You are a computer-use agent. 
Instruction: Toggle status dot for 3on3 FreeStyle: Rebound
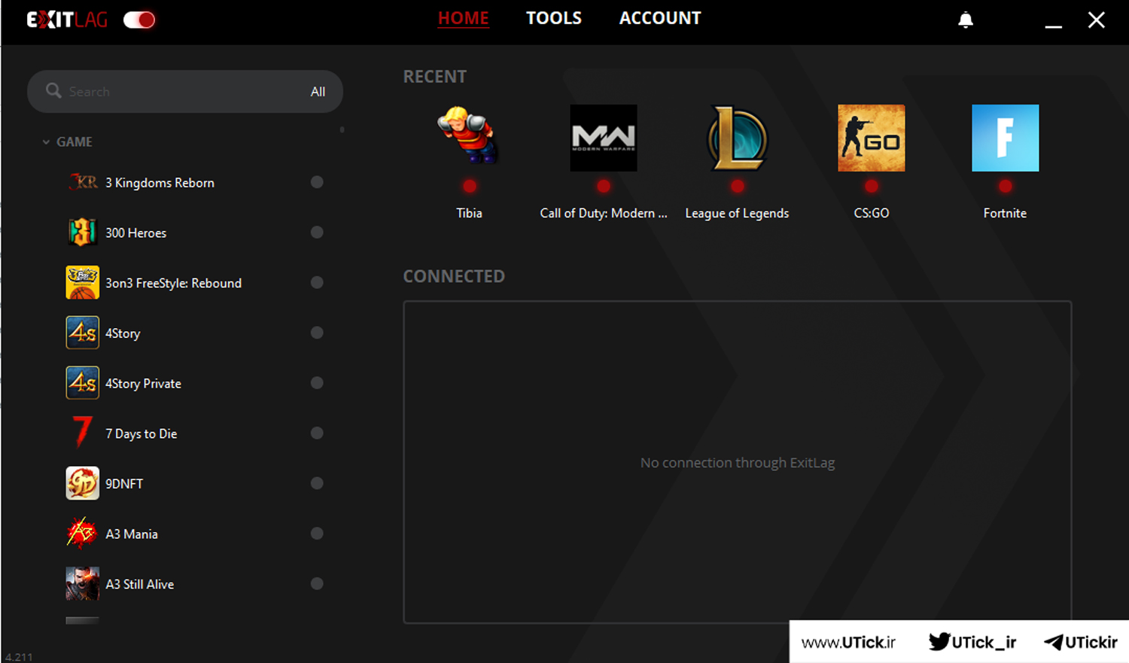pos(317,282)
